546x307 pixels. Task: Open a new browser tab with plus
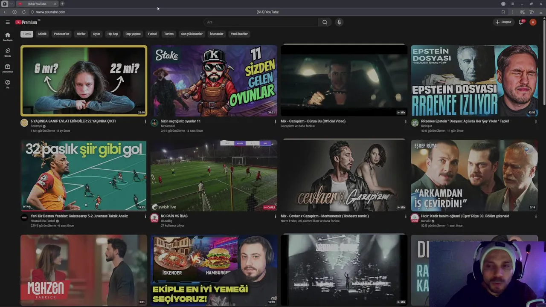tap(62, 4)
